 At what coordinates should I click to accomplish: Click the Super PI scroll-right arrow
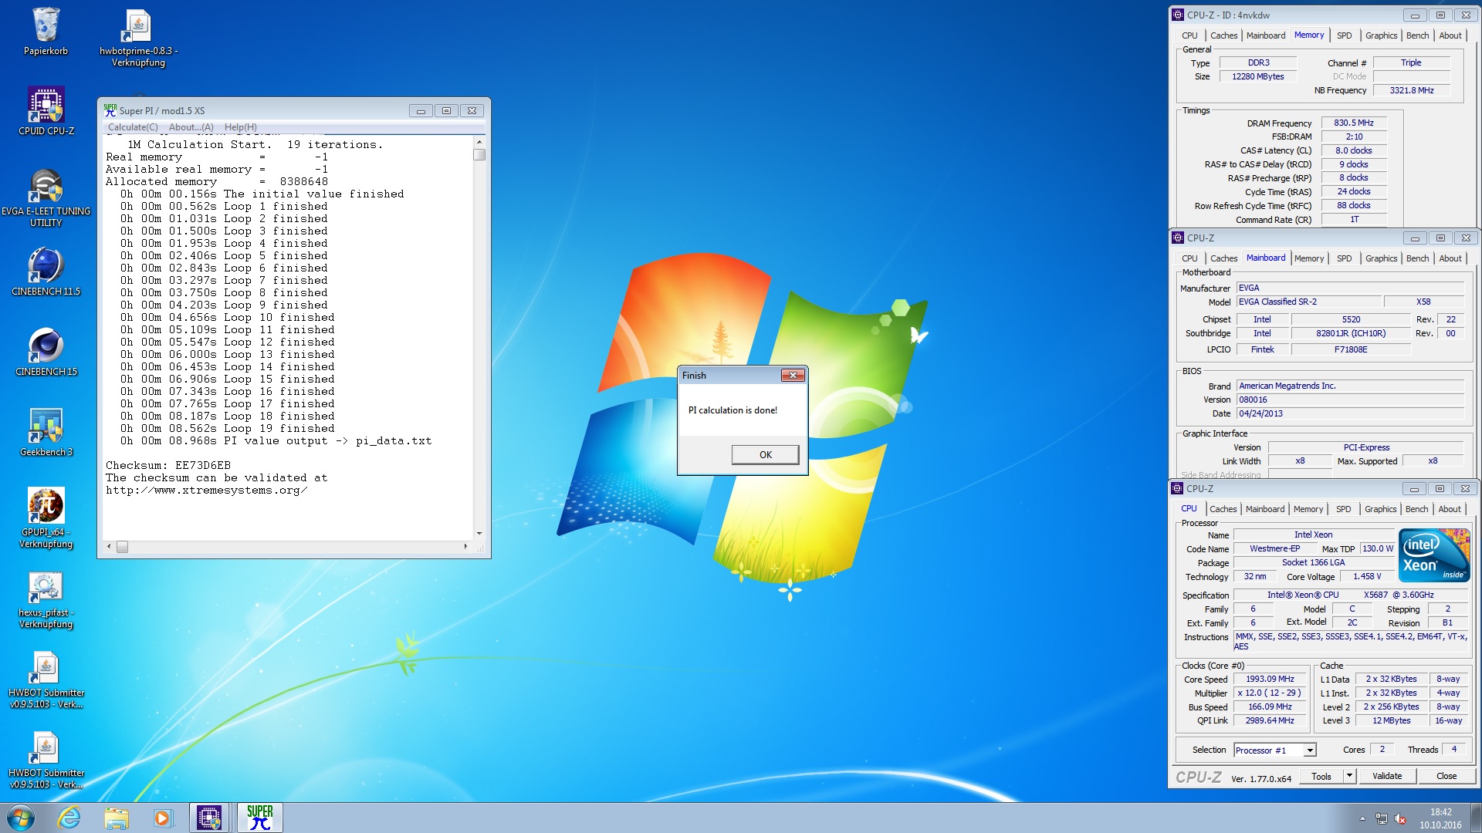[x=465, y=547]
